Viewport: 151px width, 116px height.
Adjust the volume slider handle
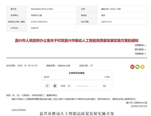pos(87,86)
